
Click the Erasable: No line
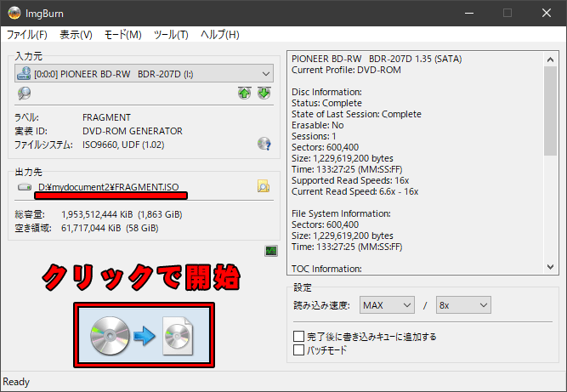tap(317, 125)
